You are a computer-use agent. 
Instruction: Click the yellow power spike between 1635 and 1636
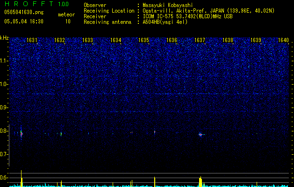tap(155, 182)
